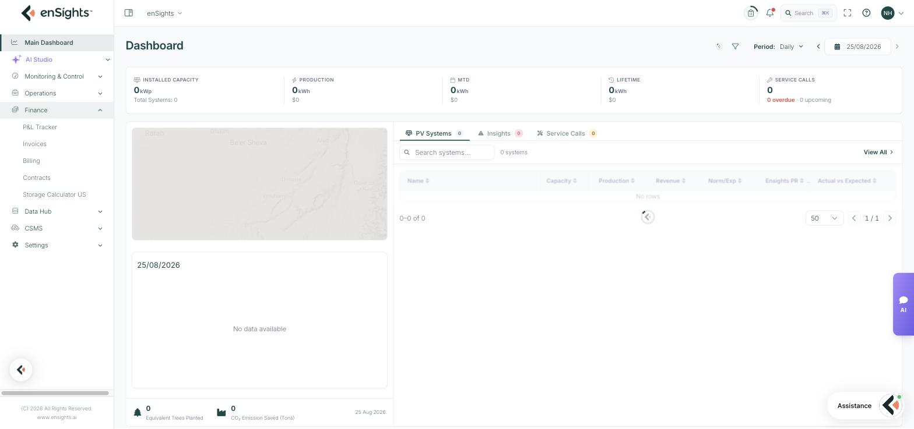Open the Billing page
Image resolution: width=914 pixels, height=429 pixels.
(31, 161)
